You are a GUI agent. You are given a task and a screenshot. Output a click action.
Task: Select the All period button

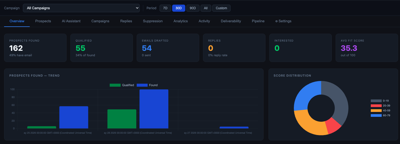pyautogui.click(x=206, y=8)
